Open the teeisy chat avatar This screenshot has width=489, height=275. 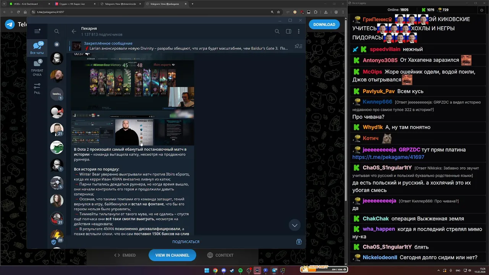[x=57, y=94]
